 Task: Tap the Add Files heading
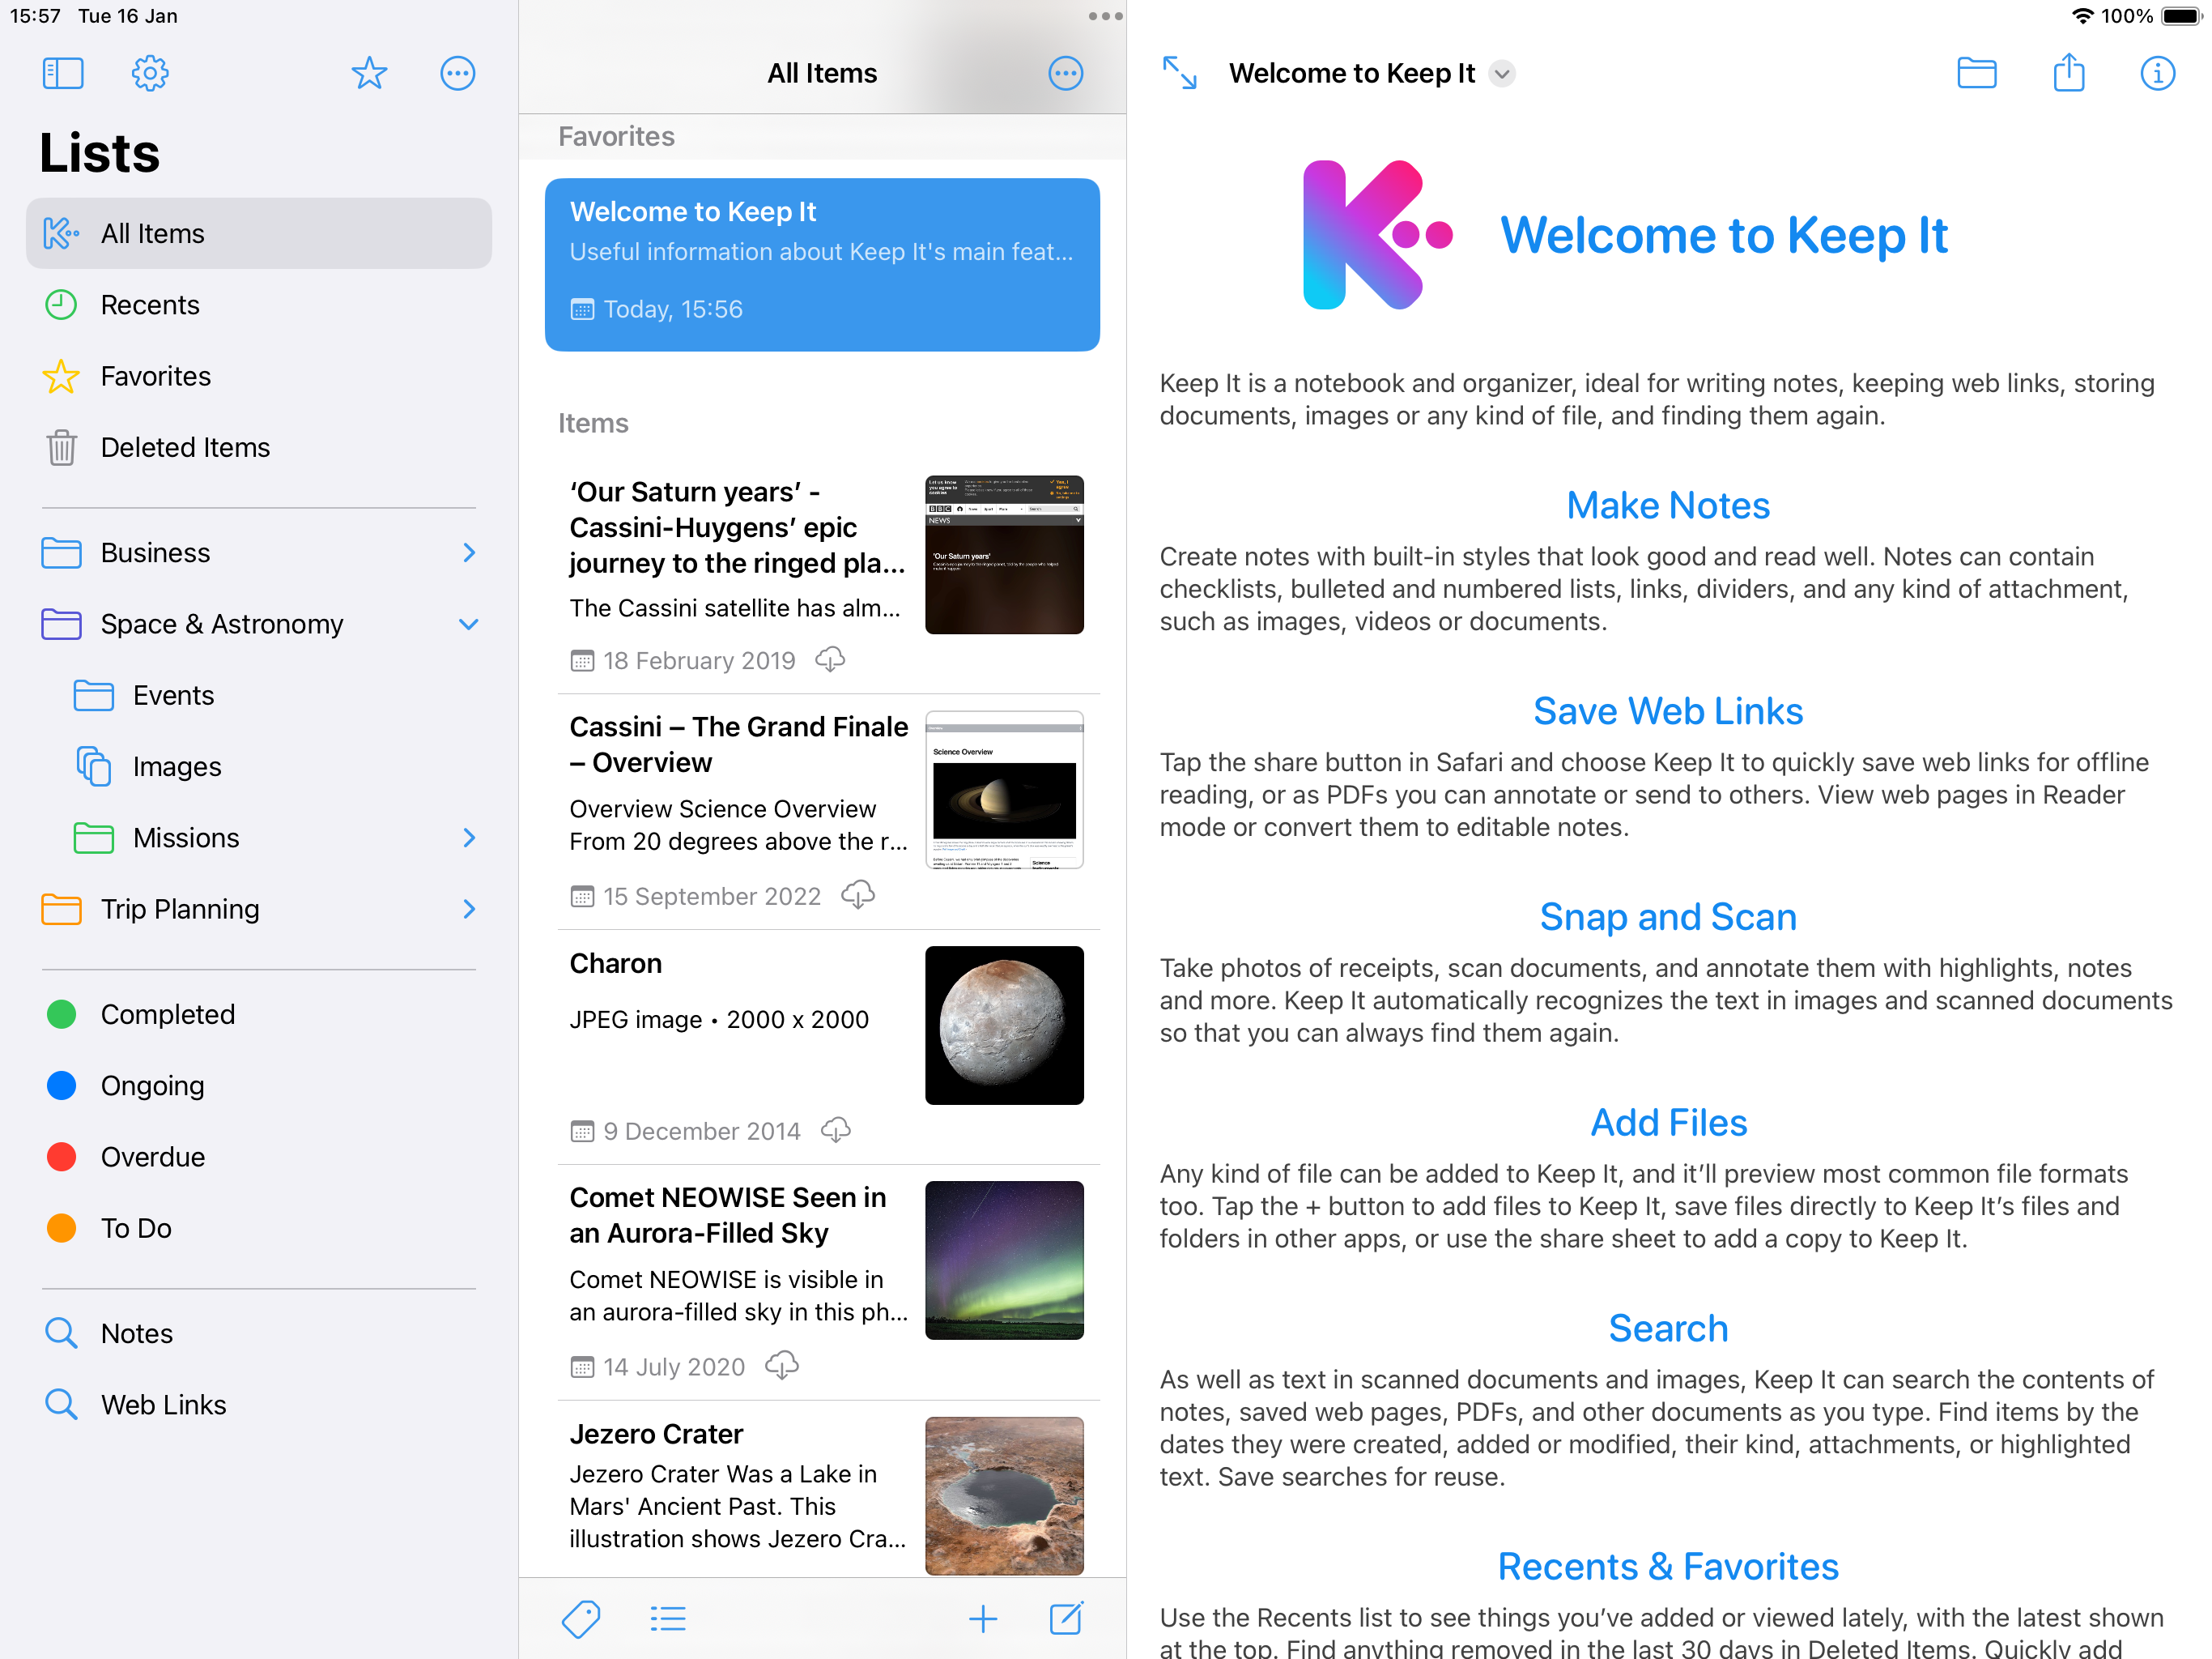click(x=1668, y=1123)
